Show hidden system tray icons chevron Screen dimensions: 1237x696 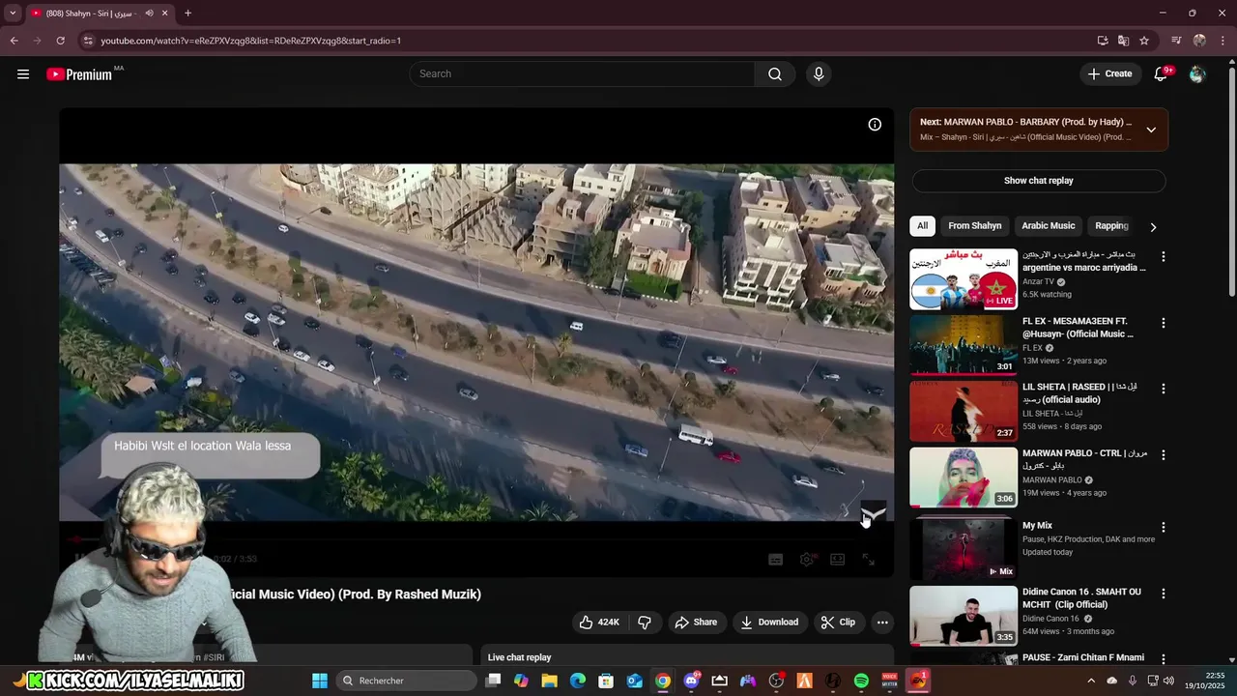coord(1091,681)
